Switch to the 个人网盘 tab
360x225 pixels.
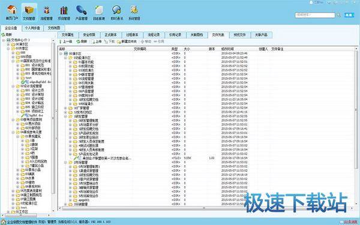pos(32,28)
